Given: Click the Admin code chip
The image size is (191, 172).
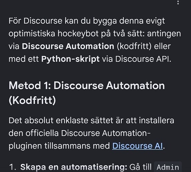Looking at the screenshot, I should click(168, 167).
